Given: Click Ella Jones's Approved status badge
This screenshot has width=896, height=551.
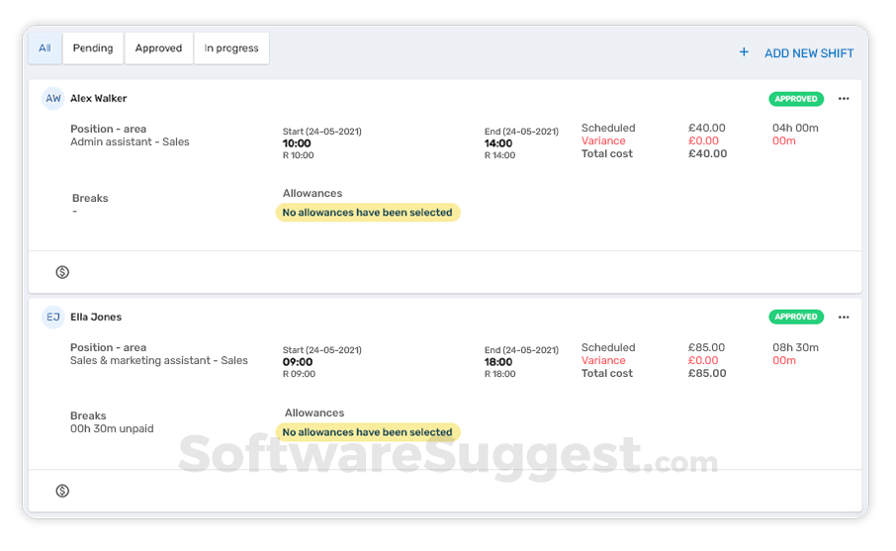Looking at the screenshot, I should point(796,318).
